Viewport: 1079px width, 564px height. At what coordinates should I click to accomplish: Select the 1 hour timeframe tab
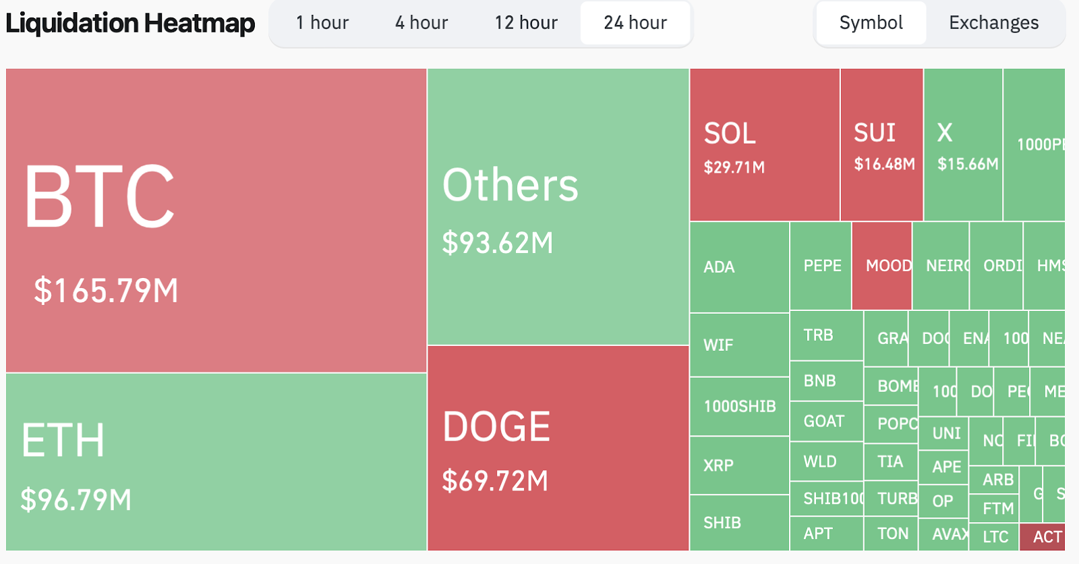pos(322,23)
